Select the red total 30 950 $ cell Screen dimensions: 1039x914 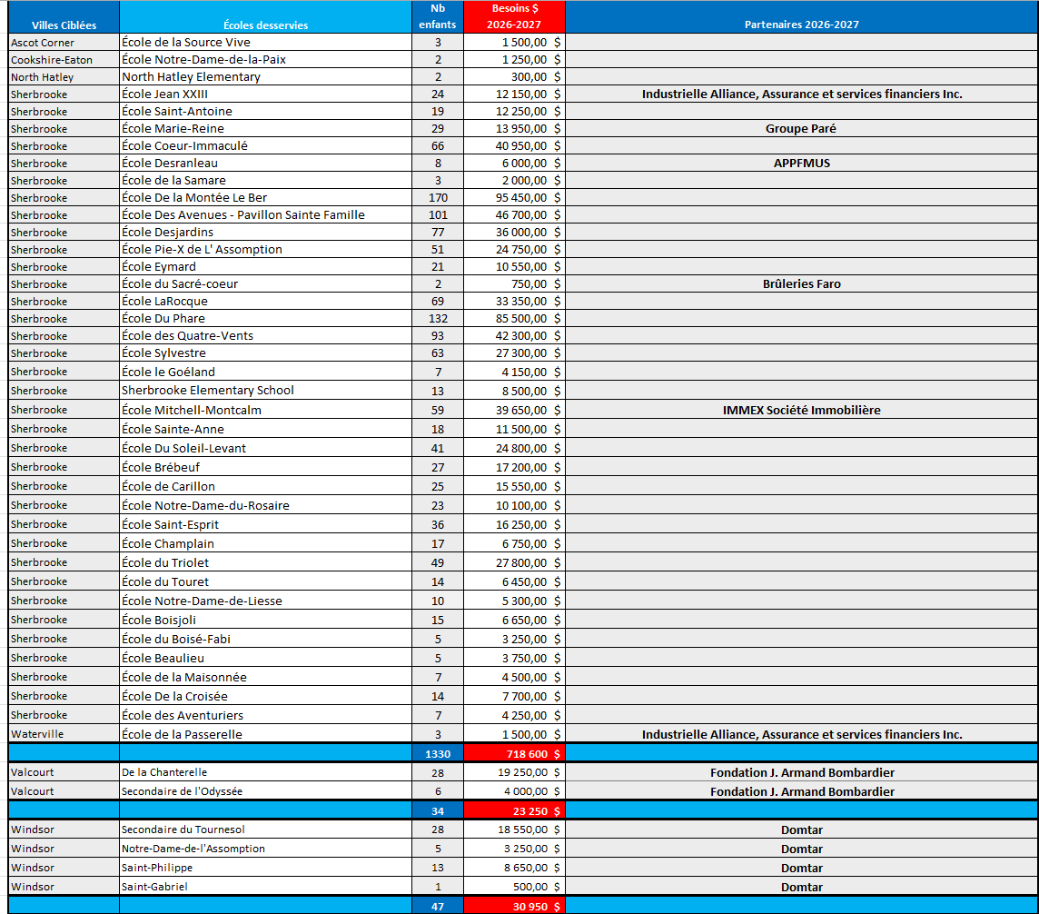click(514, 906)
